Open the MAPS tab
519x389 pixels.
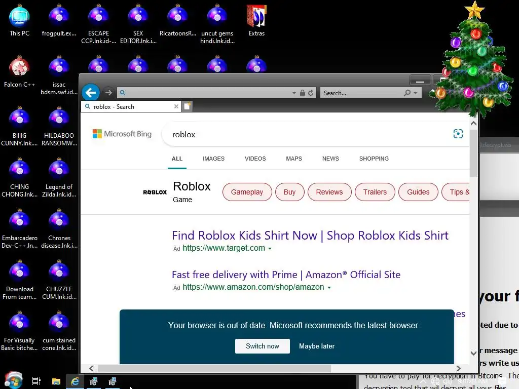point(294,159)
